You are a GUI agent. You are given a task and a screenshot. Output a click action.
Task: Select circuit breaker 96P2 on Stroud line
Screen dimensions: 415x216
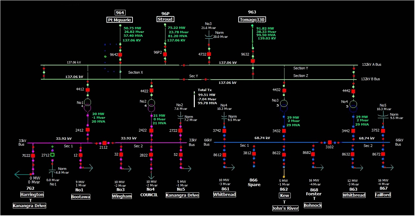pyautogui.click(x=165, y=54)
